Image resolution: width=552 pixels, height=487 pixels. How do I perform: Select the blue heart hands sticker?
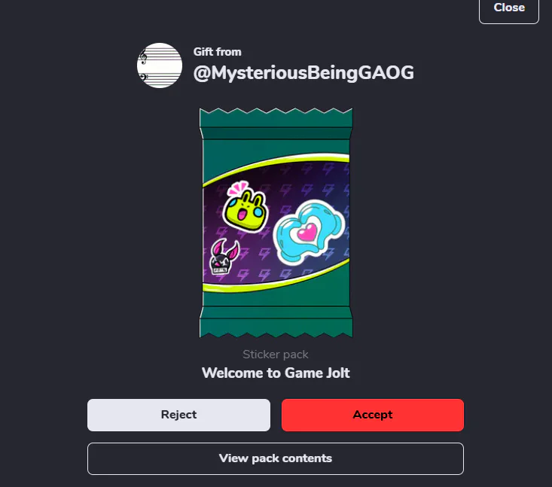click(x=309, y=232)
